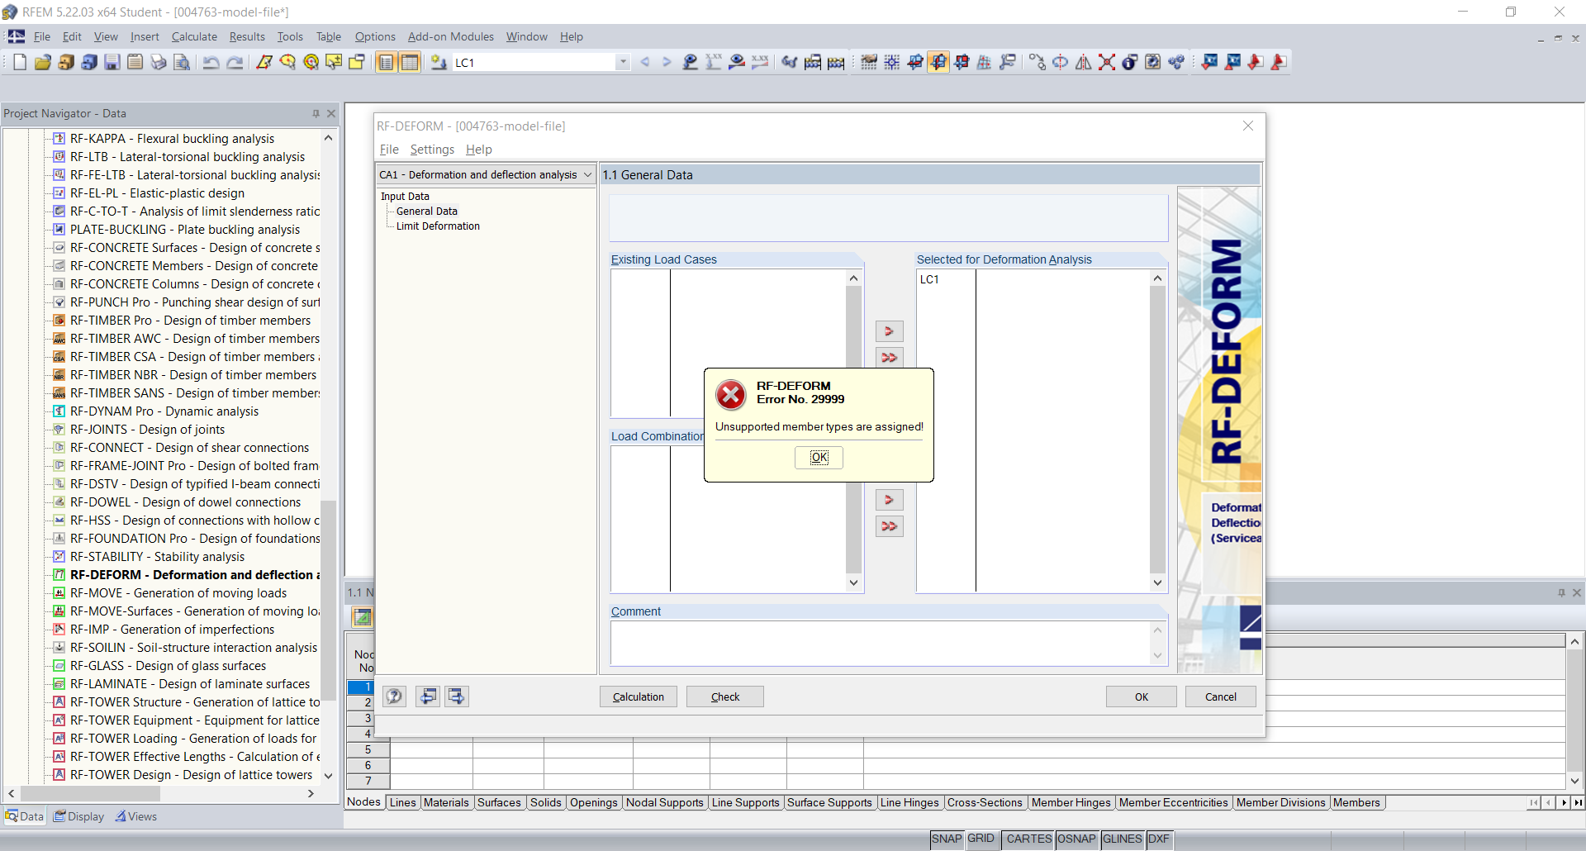1586x851 pixels.
Task: Add all load combinations with lower double arrow
Action: click(x=890, y=526)
